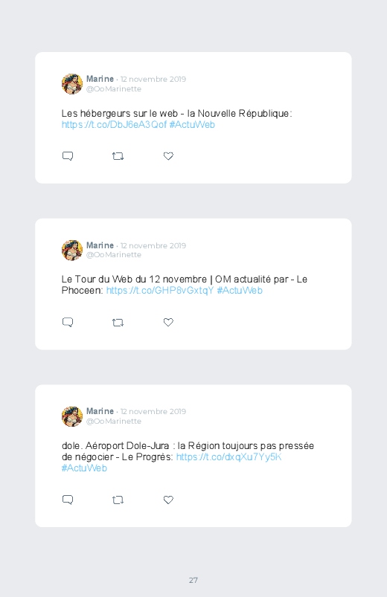Reply to the Tour du Web tweet

click(68, 323)
